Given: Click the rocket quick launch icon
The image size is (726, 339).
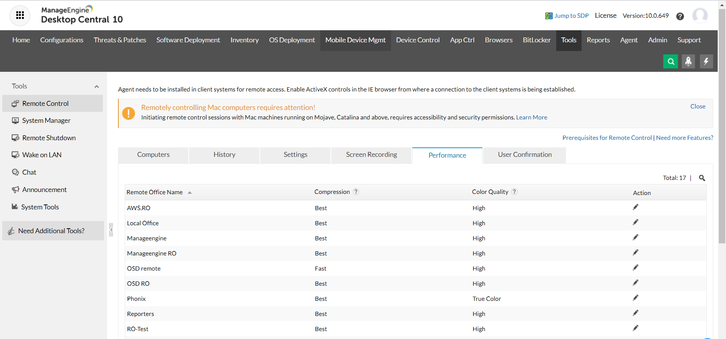Looking at the screenshot, I should 688,61.
